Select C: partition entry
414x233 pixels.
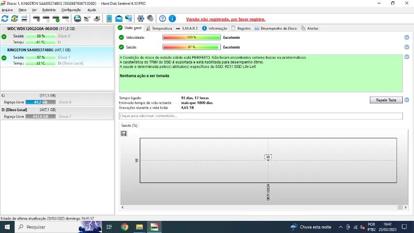pos(57,99)
